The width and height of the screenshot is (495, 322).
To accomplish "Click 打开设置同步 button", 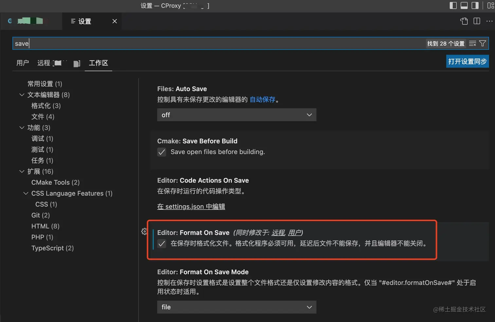I will tap(467, 61).
